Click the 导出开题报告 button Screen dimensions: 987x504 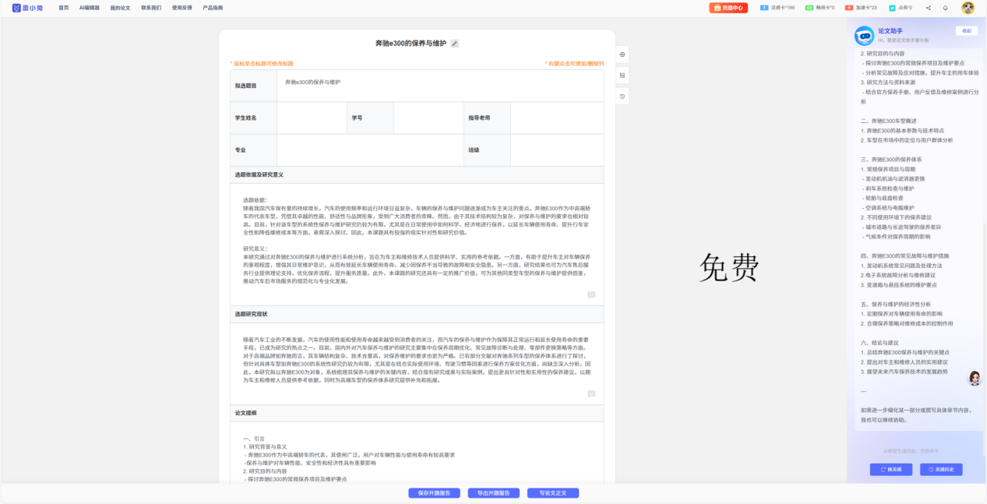pos(493,493)
